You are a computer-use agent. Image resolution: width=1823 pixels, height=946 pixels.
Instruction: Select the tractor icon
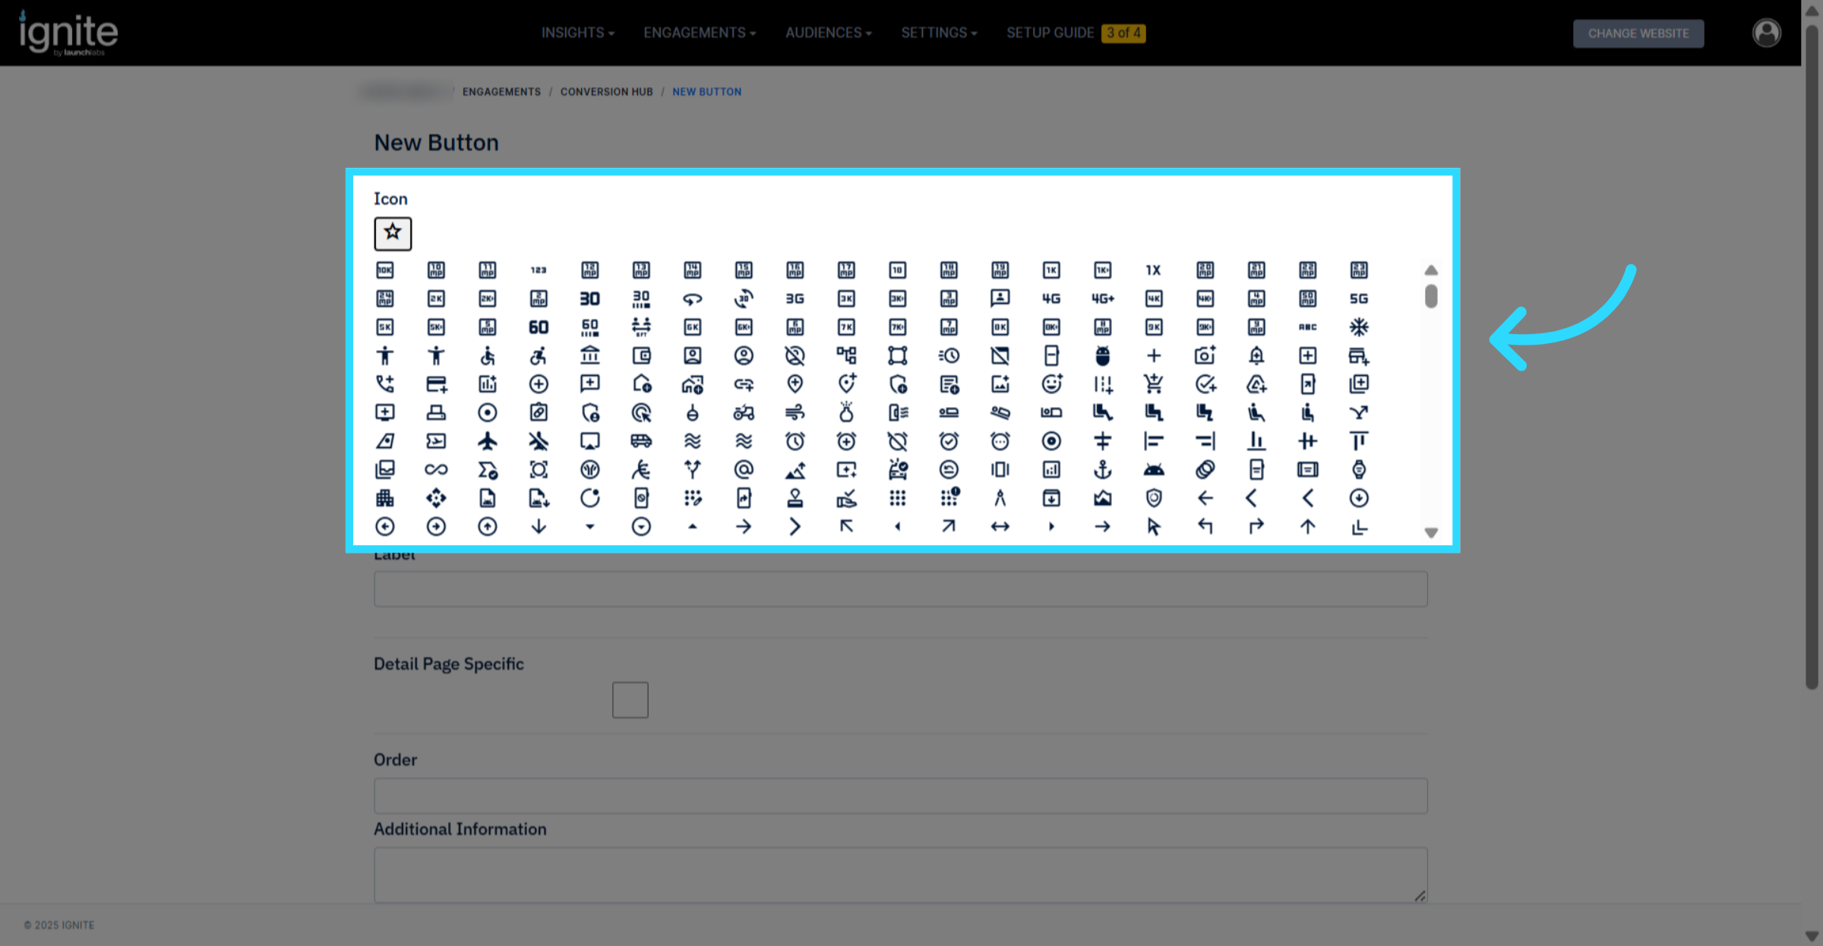point(743,412)
